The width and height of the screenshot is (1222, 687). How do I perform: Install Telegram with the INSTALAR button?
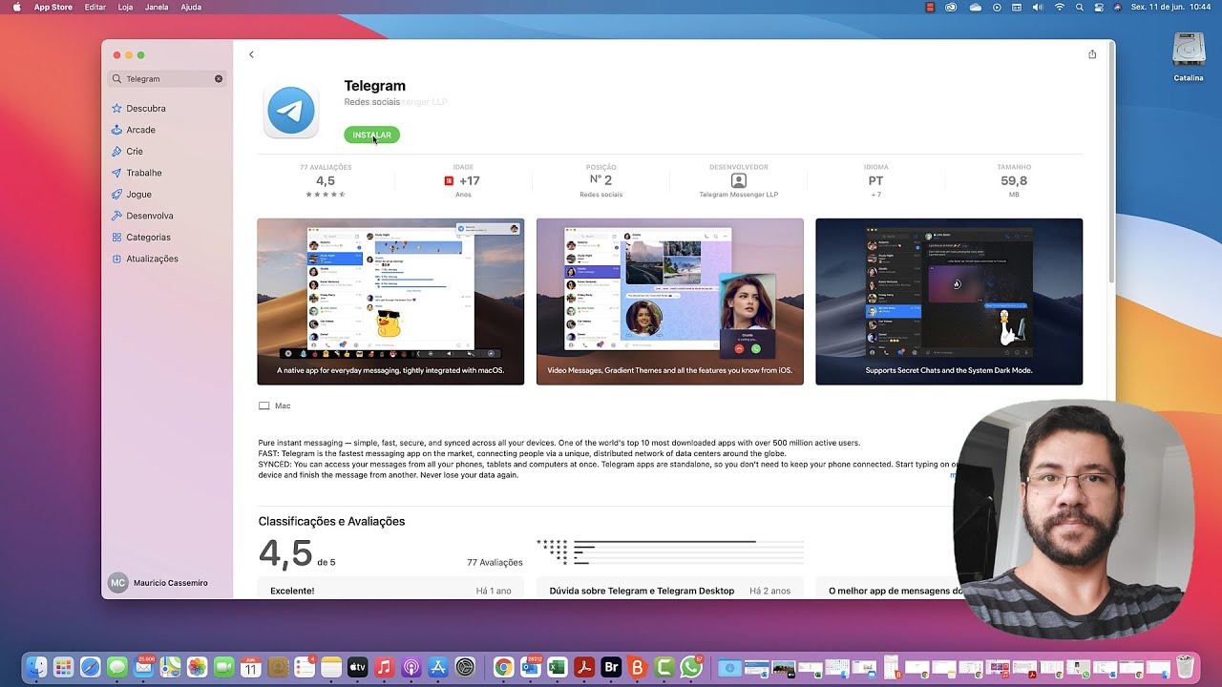point(371,135)
